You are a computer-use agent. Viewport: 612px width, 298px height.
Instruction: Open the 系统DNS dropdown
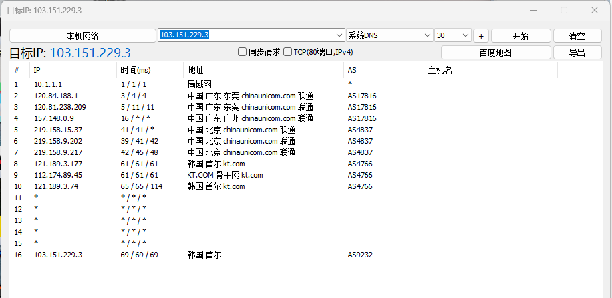390,35
